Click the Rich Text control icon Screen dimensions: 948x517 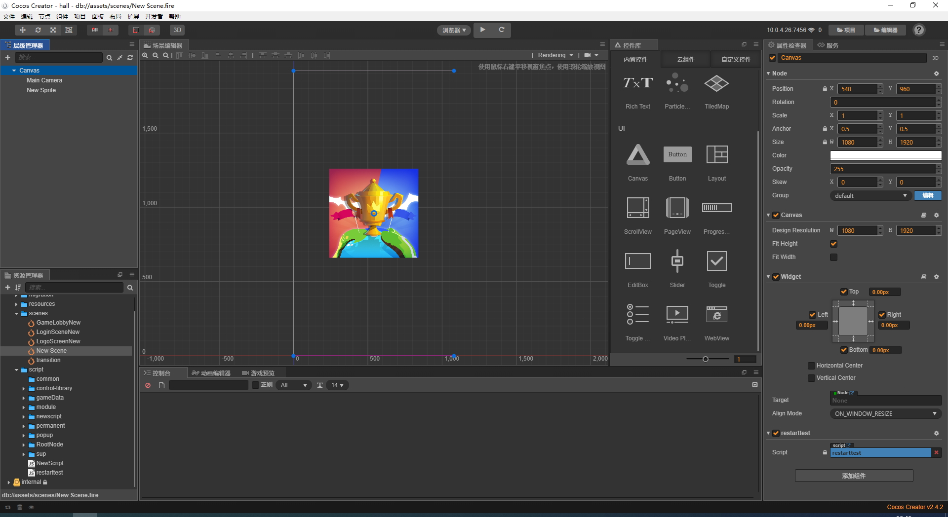637,83
